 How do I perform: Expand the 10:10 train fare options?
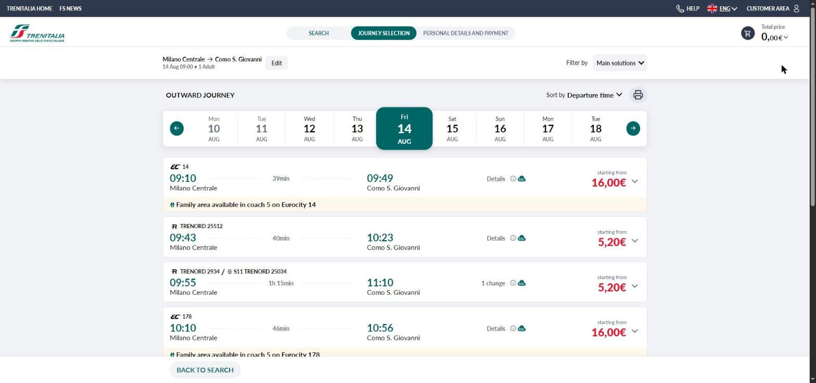point(634,331)
